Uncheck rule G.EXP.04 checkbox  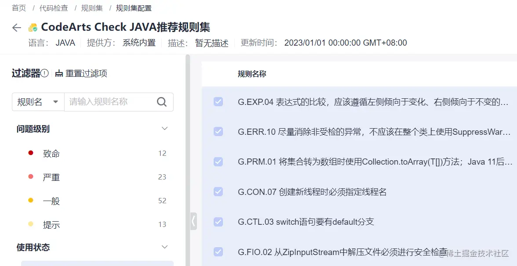click(x=218, y=102)
